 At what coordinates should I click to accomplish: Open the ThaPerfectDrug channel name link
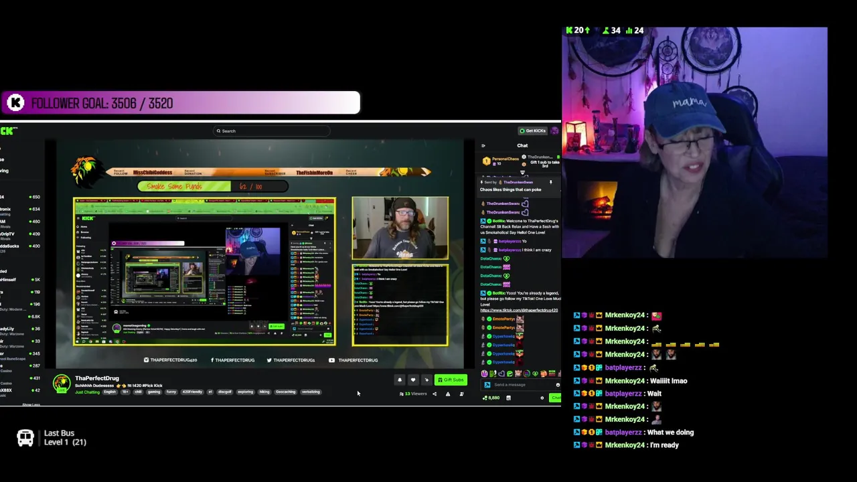[x=97, y=378]
